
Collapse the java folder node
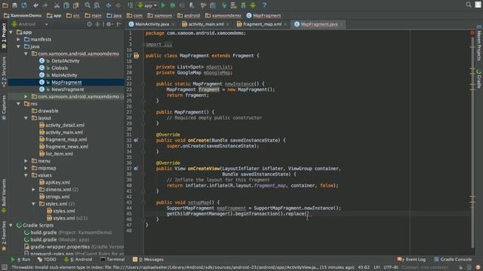pyautogui.click(x=18, y=47)
